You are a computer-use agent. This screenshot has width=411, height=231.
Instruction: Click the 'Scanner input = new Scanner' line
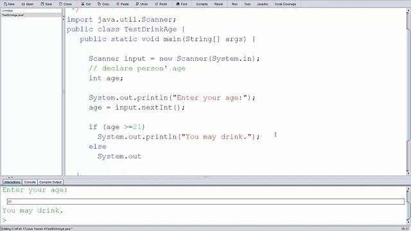pos(174,58)
